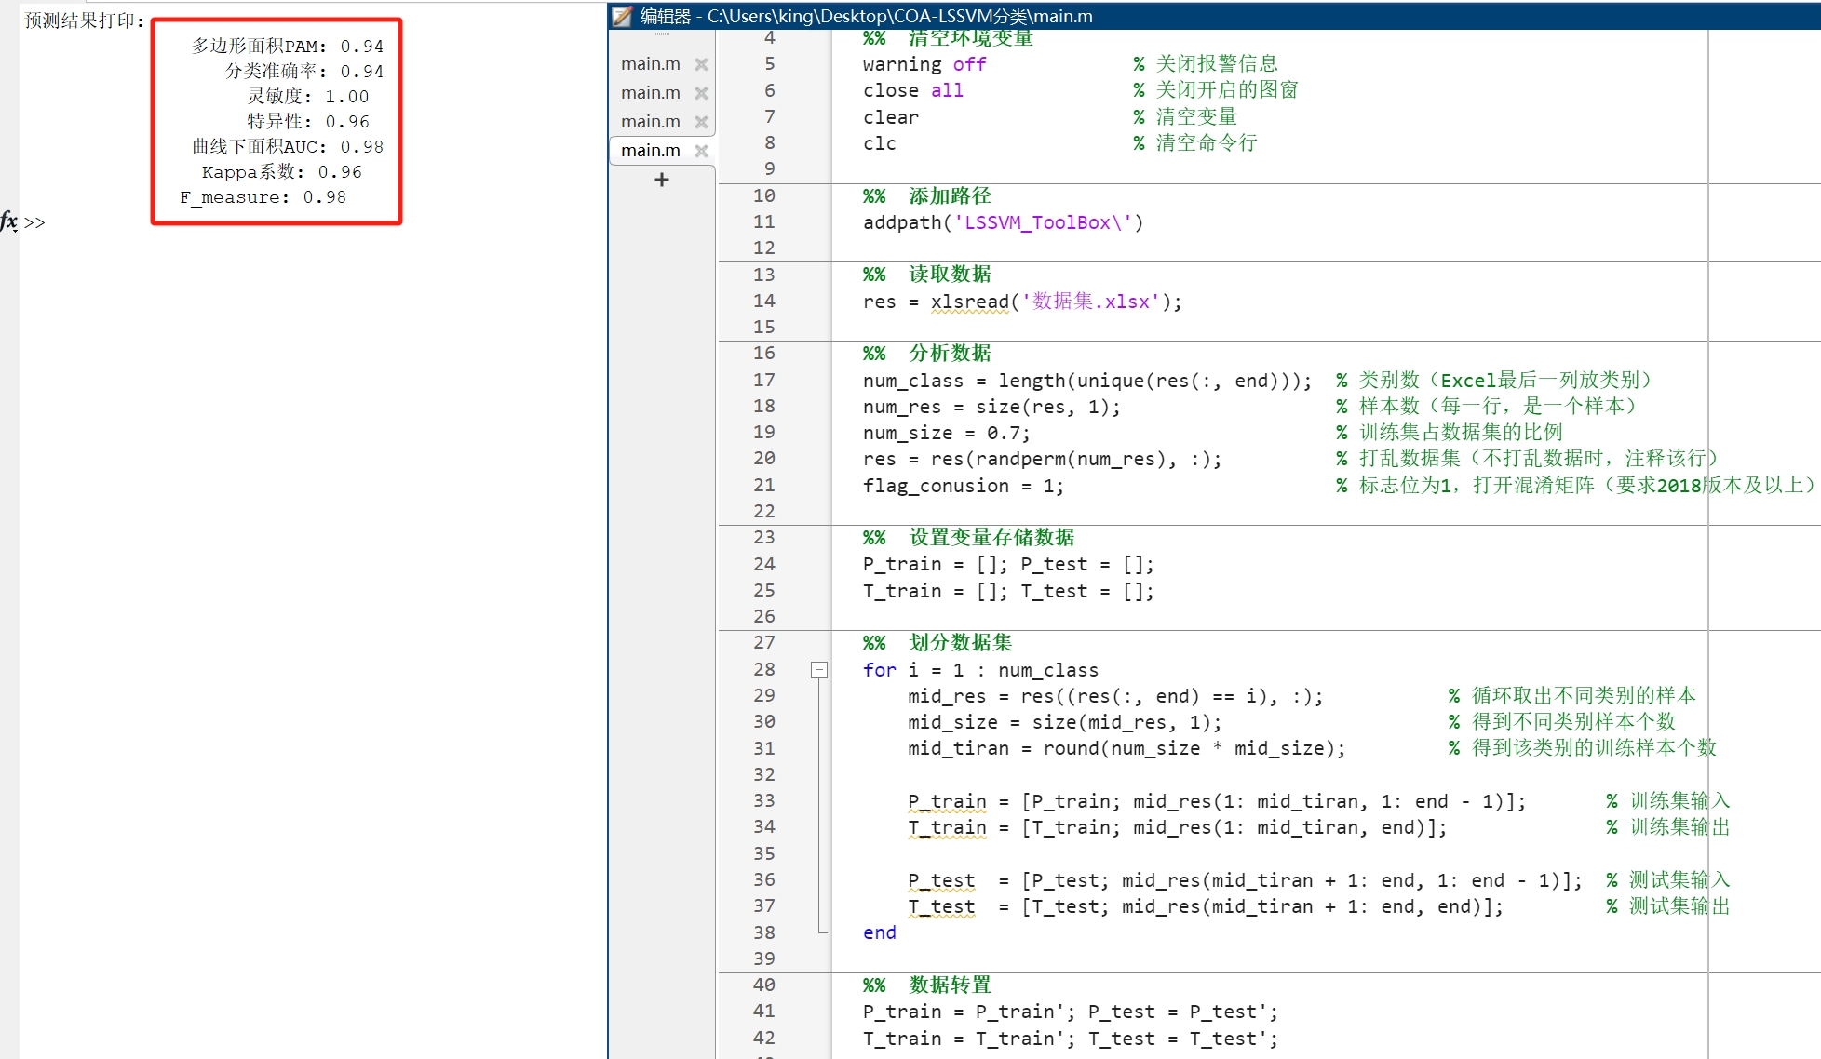The height and width of the screenshot is (1059, 1821).
Task: Collapse the for loop code fold at line 28
Action: [x=819, y=669]
